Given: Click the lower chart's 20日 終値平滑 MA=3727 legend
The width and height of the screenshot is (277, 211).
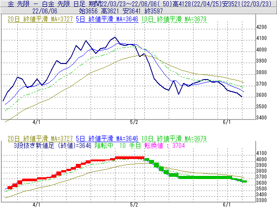Looking at the screenshot, I should click(x=40, y=138).
